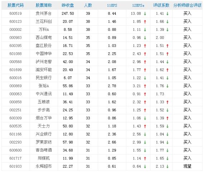Sort by 股票代码 column header

[15, 5]
